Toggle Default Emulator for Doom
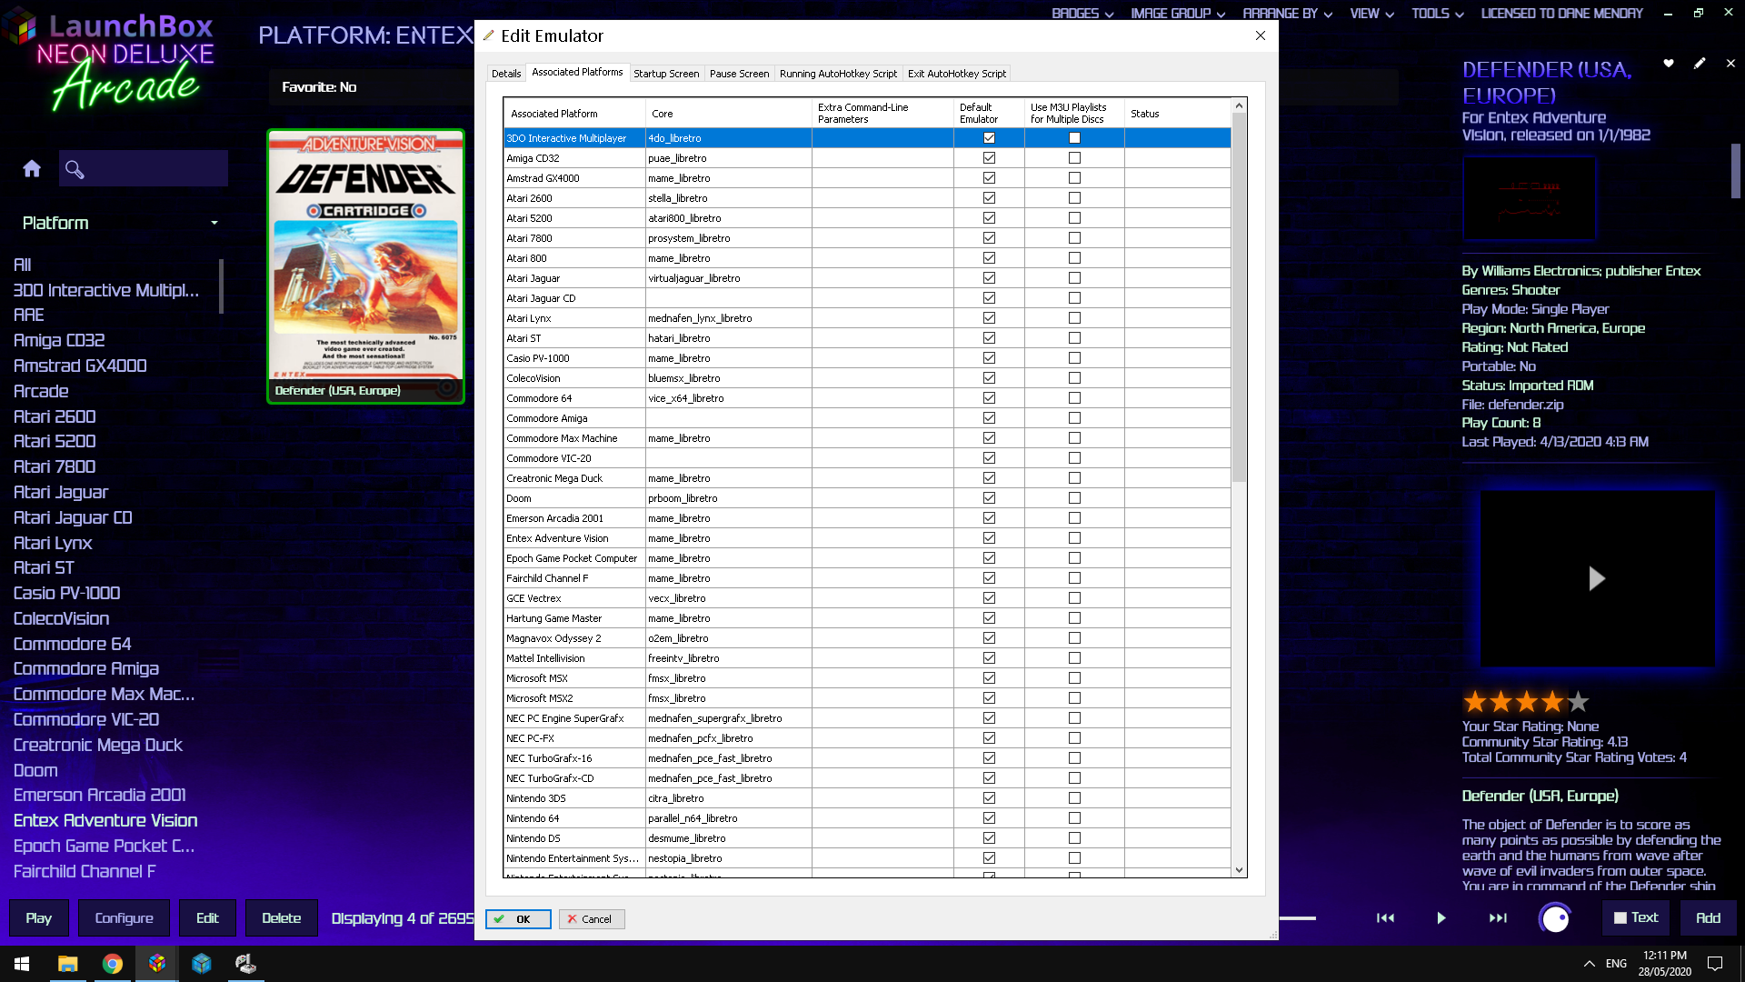This screenshot has width=1745, height=982. click(x=989, y=498)
